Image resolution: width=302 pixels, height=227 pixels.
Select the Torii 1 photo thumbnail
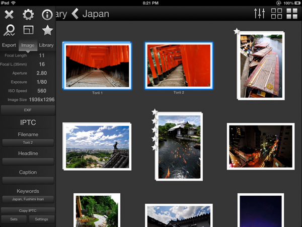[97, 66]
